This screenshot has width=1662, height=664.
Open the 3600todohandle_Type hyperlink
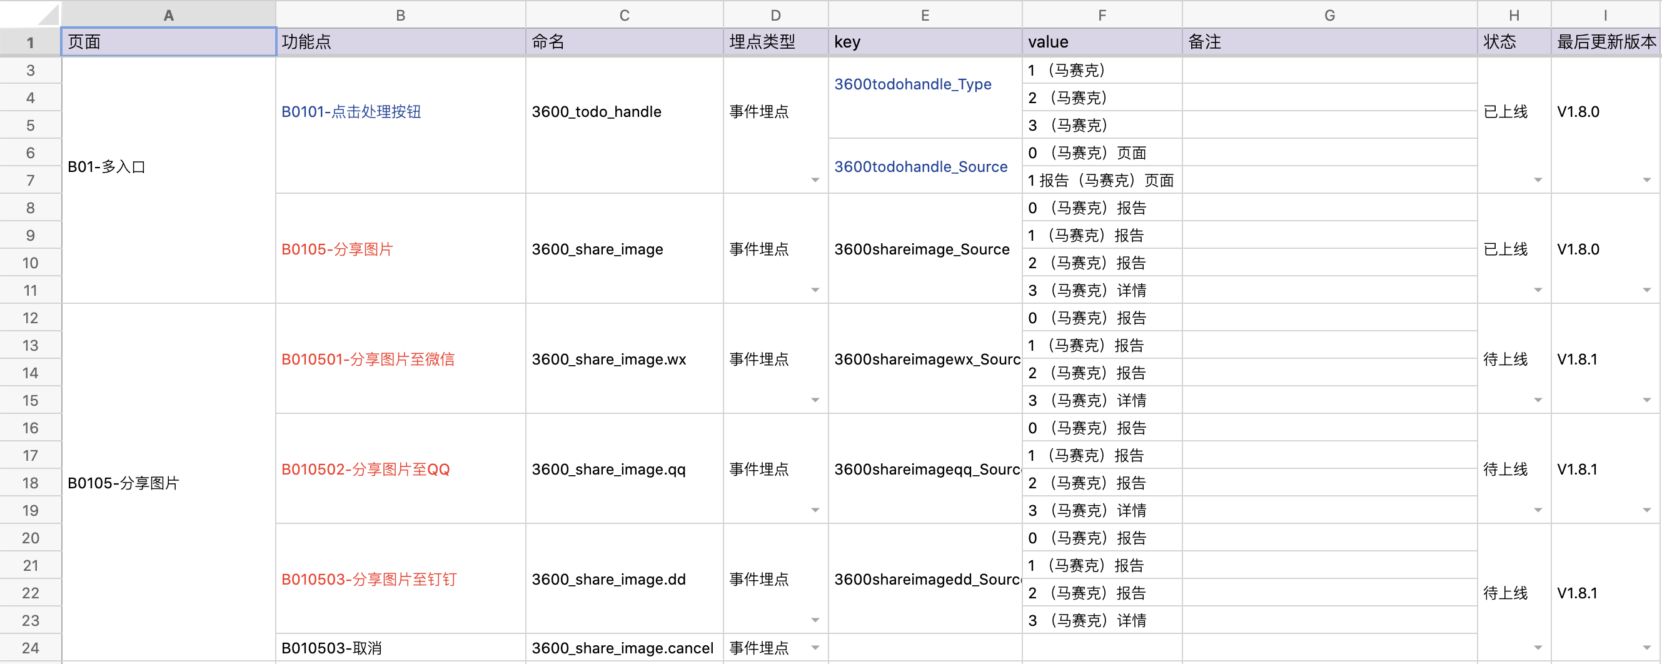point(912,84)
